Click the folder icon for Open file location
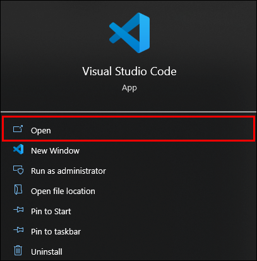Viewport: 257px width, 261px height. [x=18, y=190]
